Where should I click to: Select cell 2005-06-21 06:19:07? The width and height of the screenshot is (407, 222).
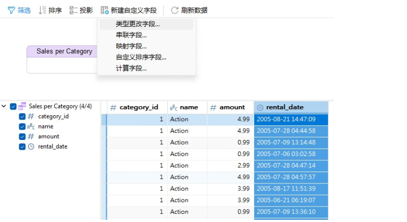[291, 201]
